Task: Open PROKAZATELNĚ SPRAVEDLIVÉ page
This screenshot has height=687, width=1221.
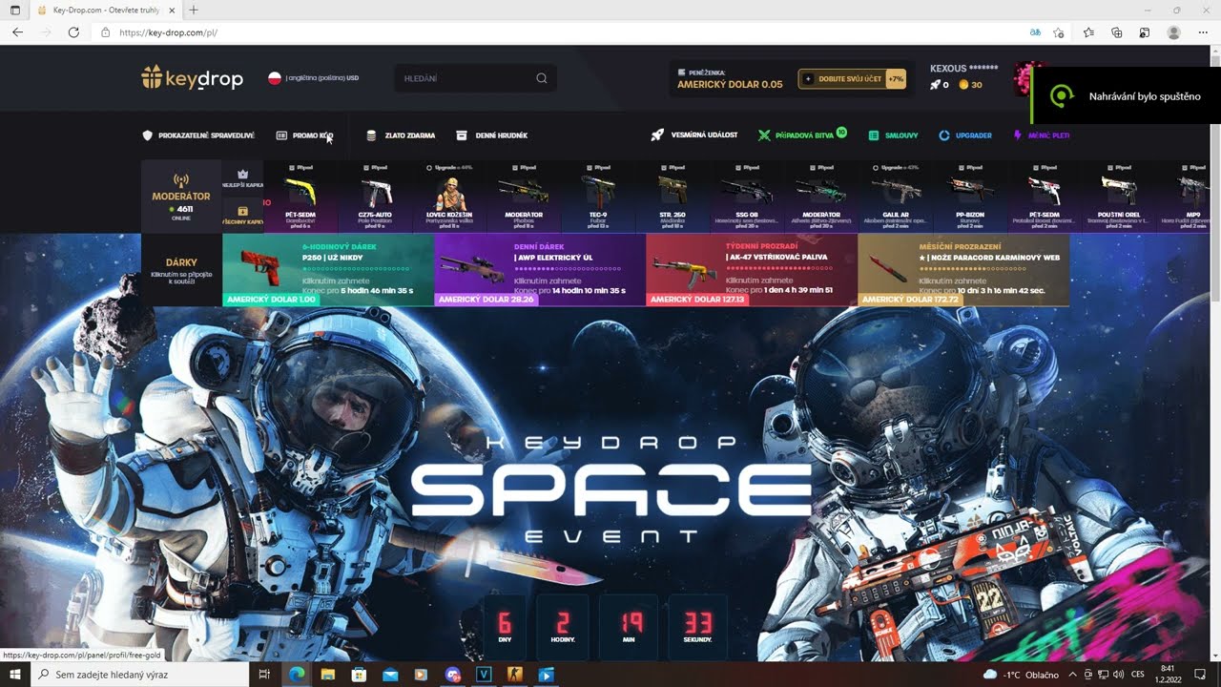Action: (x=198, y=135)
